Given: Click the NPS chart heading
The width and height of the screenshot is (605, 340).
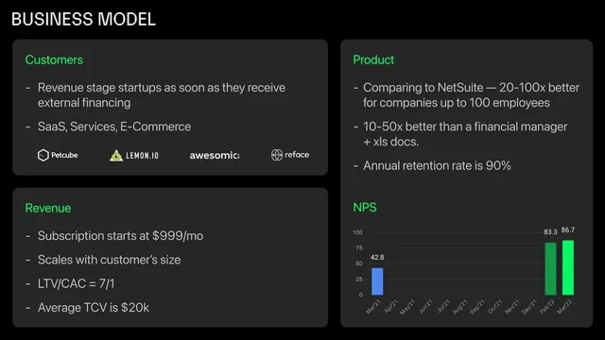Looking at the screenshot, I should [x=365, y=208].
